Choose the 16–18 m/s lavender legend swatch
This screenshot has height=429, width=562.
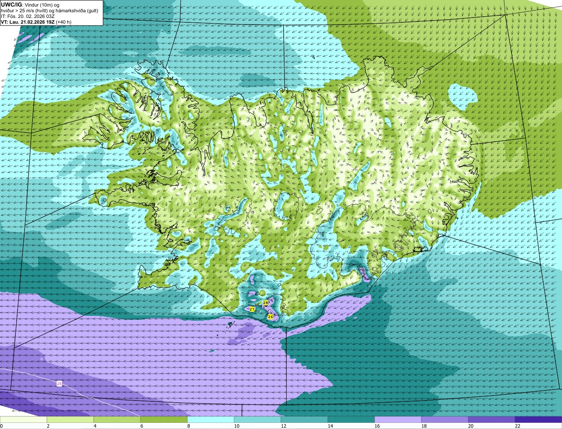coord(398,420)
